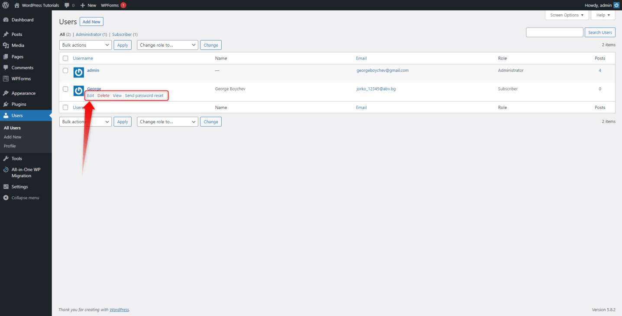
Task: Click the All-in-One WP Migration icon
Action: [x=6, y=170]
